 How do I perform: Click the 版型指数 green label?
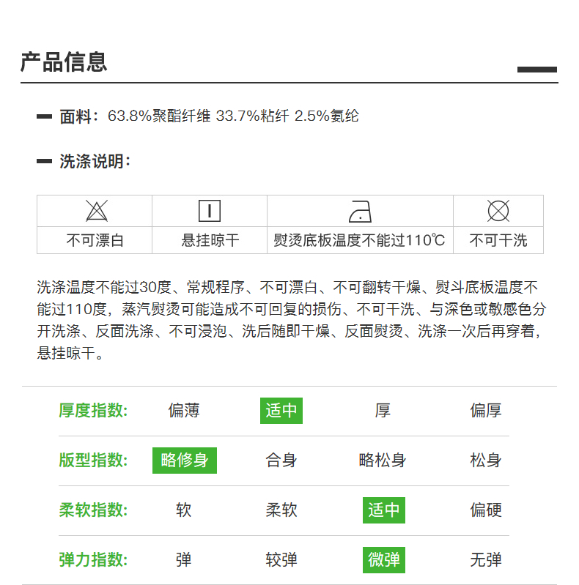[x=93, y=461]
